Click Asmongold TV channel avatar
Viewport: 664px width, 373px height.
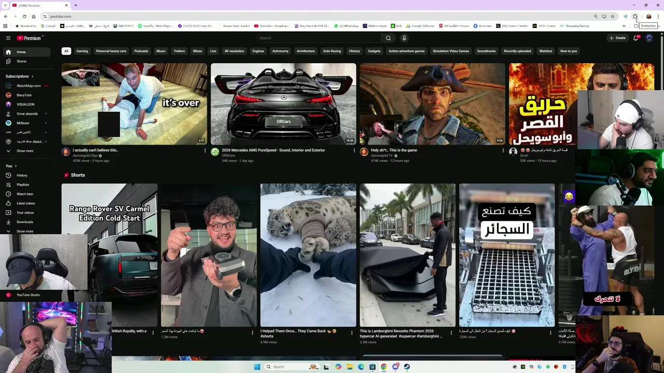(x=364, y=152)
